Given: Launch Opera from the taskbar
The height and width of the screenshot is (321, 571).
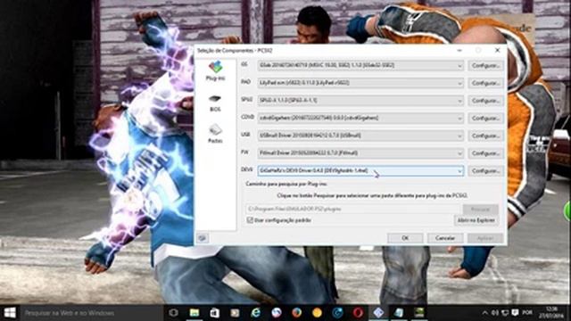Looking at the screenshot, I should 358,313.
